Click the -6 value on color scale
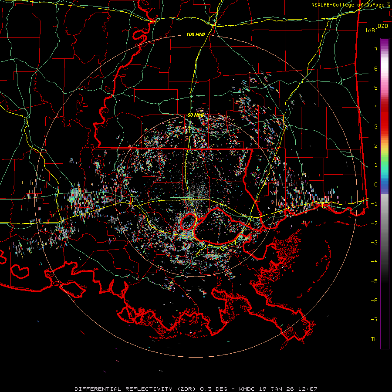The height and width of the screenshot is (392, 392). tap(374, 301)
